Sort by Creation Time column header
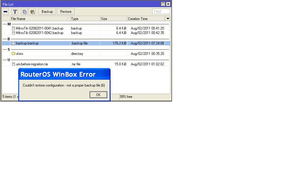The height and width of the screenshot is (179, 287). click(x=146, y=18)
